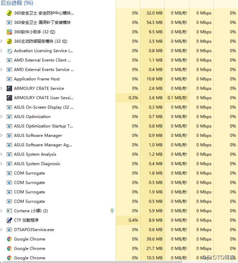Click the 360安全卫士 安全防护中心模块 process icon
238x263 pixels.
(x=9, y=13)
